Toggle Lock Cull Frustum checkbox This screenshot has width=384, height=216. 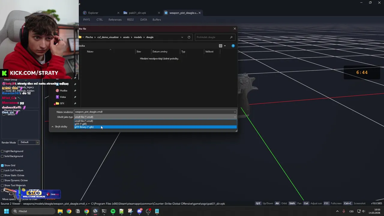tap(2, 170)
